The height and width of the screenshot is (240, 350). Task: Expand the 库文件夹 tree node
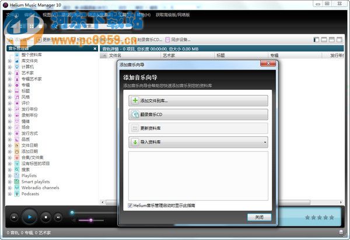pyautogui.click(x=9, y=61)
